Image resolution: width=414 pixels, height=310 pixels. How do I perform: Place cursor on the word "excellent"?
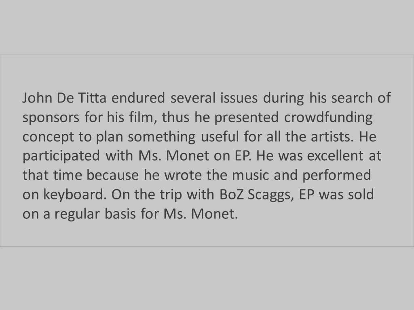coord(335,155)
